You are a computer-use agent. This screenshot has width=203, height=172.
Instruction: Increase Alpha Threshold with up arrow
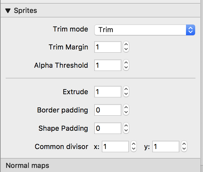pos(126,63)
